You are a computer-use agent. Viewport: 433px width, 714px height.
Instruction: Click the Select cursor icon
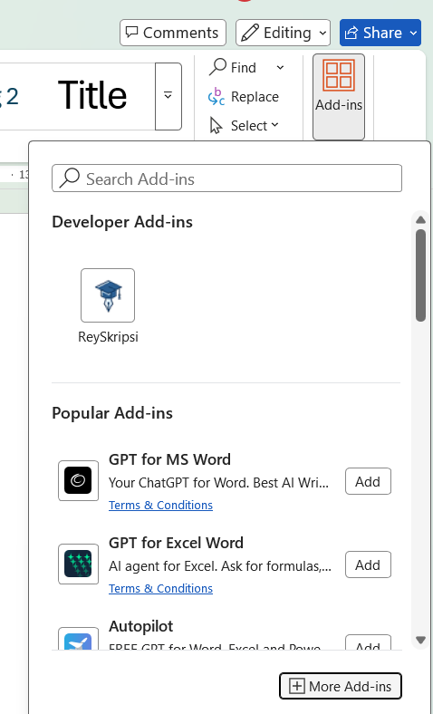[x=216, y=125]
